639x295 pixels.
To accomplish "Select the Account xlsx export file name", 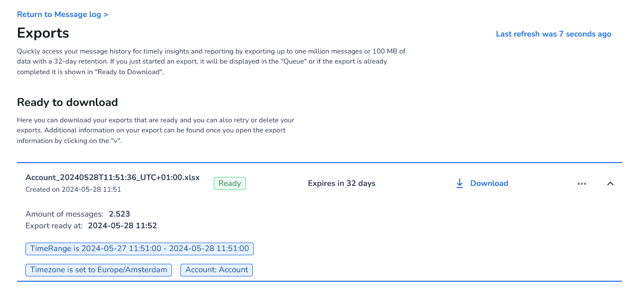I will point(112,177).
